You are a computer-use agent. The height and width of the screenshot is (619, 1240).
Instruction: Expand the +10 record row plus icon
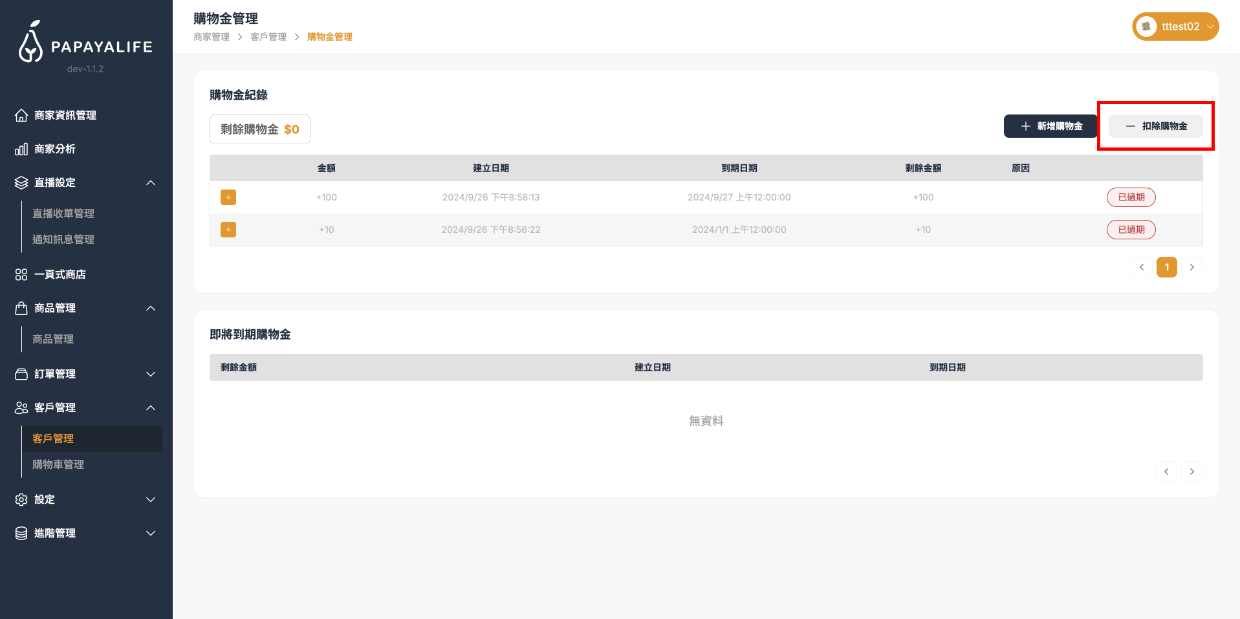(228, 230)
